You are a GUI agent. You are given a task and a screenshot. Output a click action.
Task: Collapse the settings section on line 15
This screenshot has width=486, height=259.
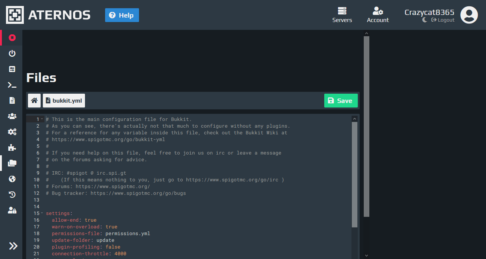42,213
